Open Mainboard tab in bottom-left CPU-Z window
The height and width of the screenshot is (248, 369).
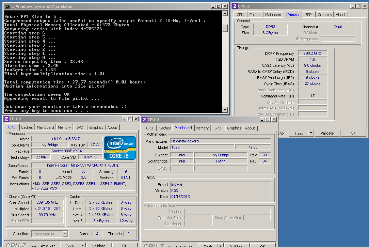click(x=45, y=127)
